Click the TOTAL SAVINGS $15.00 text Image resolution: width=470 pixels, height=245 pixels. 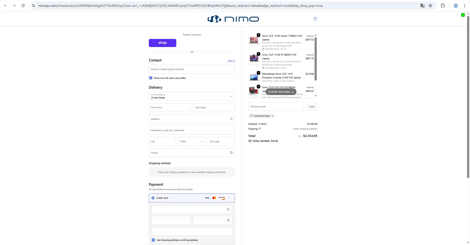click(265, 141)
